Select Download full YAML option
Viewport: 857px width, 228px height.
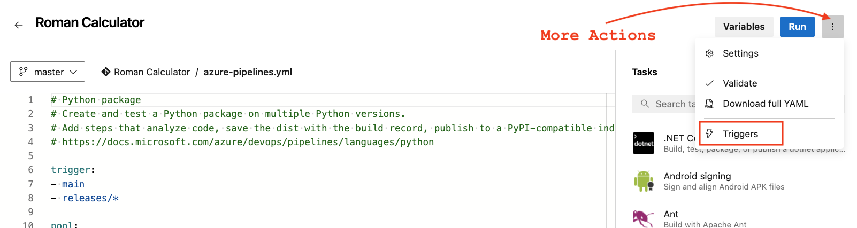click(x=765, y=104)
